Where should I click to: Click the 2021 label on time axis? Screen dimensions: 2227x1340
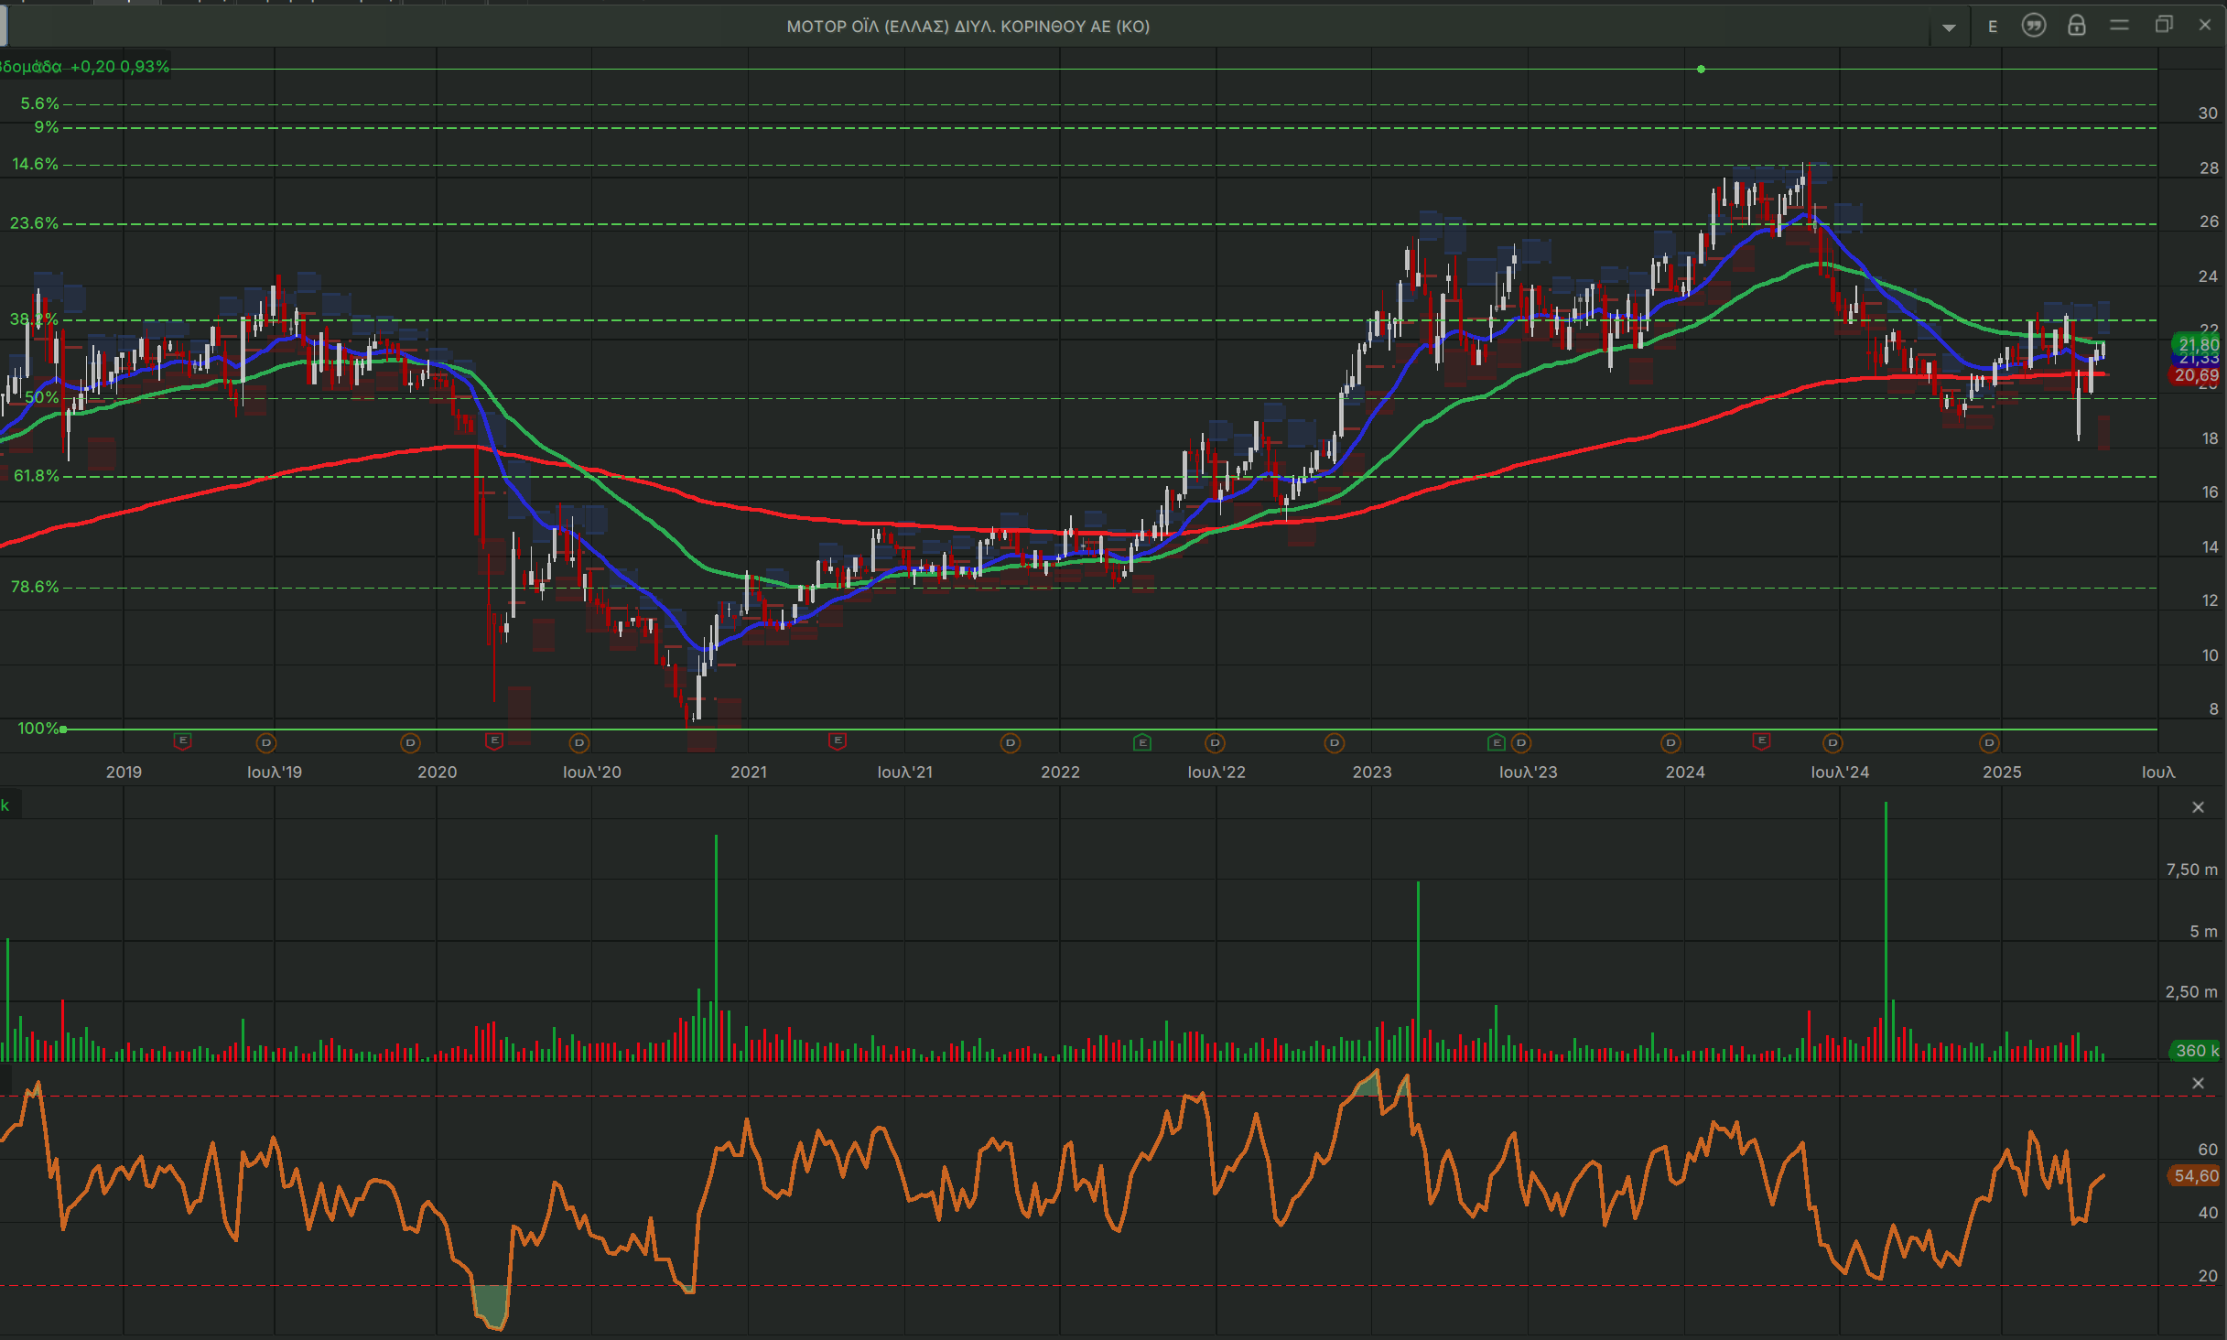[x=749, y=773]
